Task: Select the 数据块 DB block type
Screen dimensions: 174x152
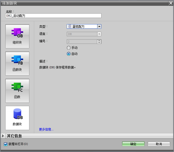Action: [x=17, y=118]
